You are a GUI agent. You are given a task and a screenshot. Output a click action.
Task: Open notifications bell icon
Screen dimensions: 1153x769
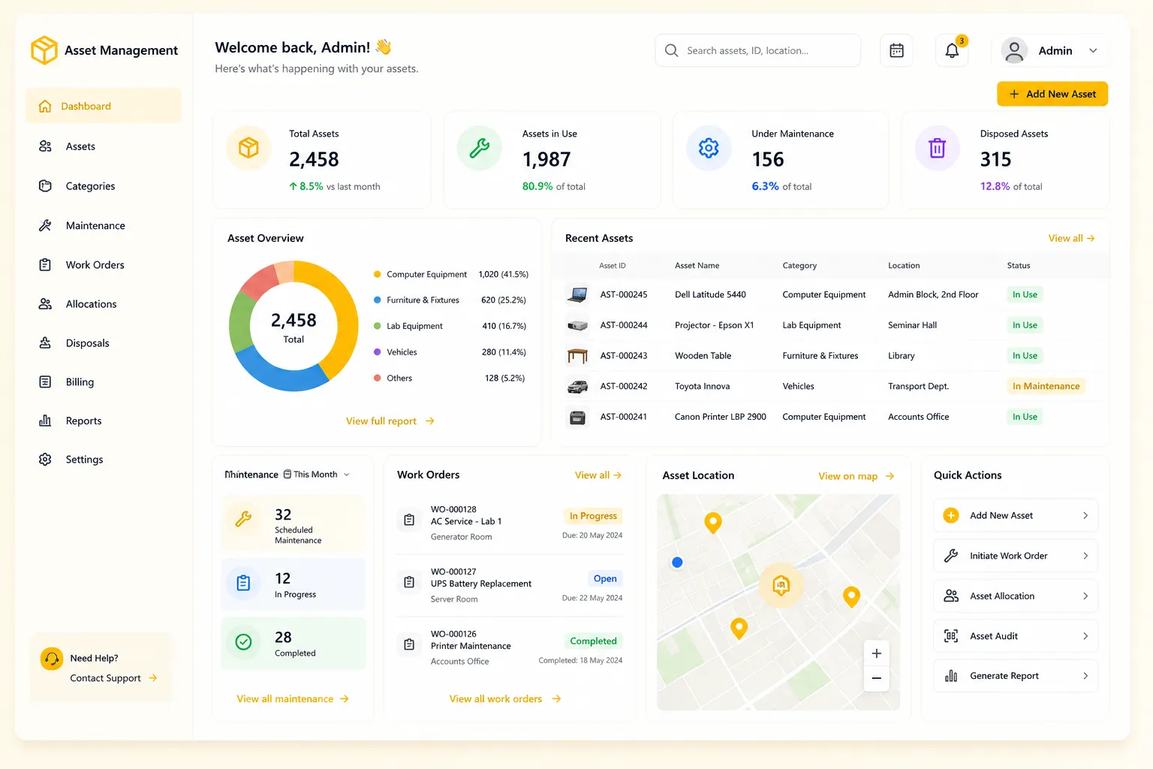[952, 50]
